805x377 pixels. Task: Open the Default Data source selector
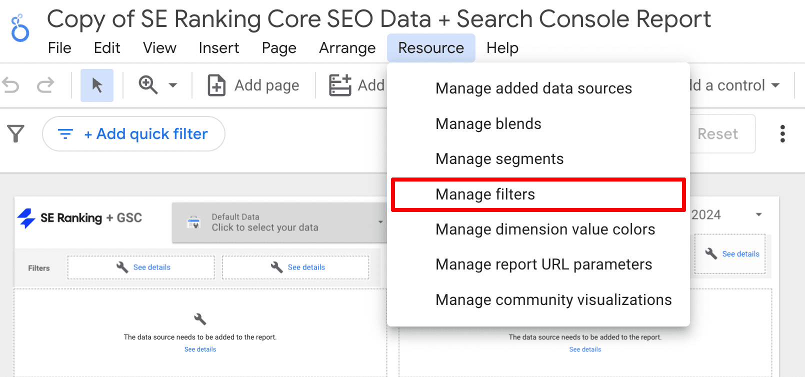[279, 222]
